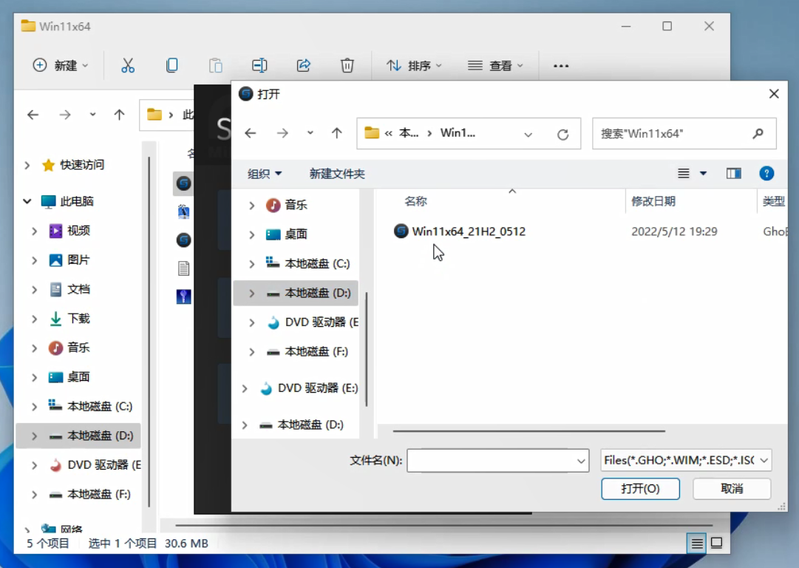The image size is (799, 568).
Task: Refresh the folder in 打开 dialog
Action: (x=562, y=135)
